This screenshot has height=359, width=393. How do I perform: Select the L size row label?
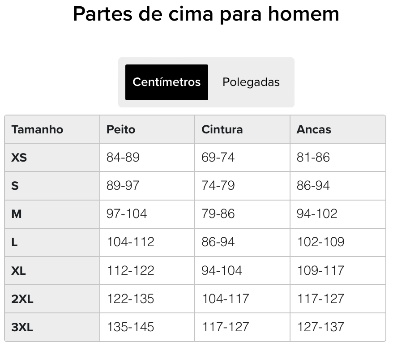point(14,242)
